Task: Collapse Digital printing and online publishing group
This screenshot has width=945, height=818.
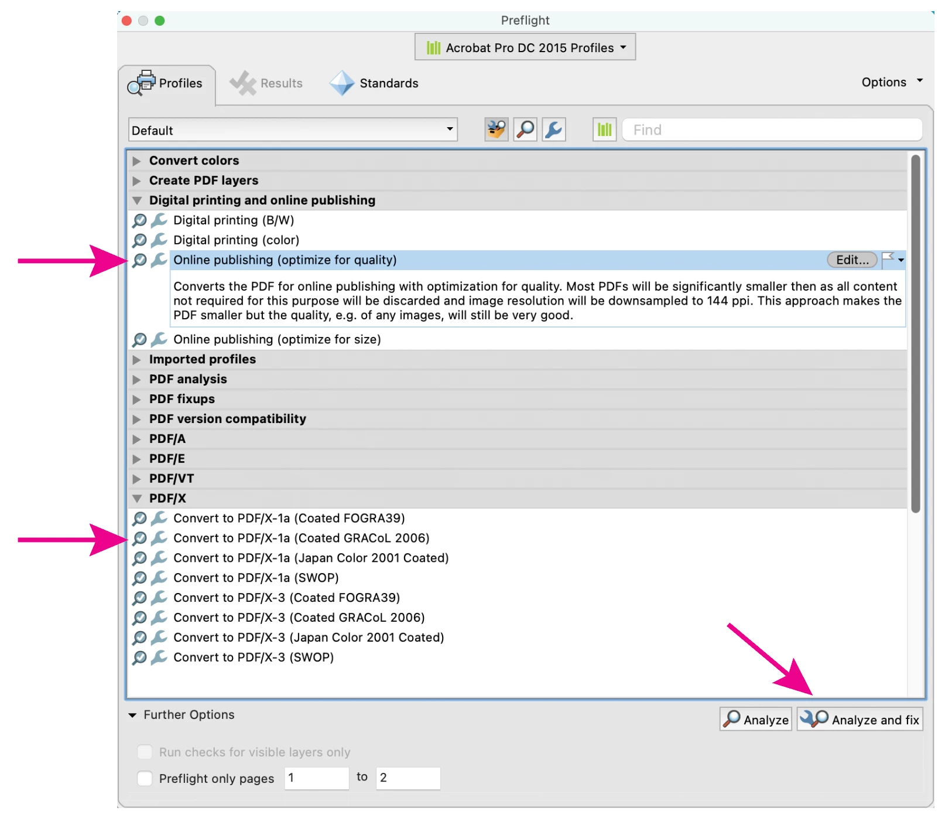Action: 136,201
